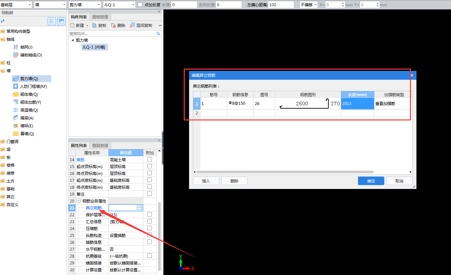Click 新建 new component button
This screenshot has width=451, height=275.
pyautogui.click(x=77, y=25)
